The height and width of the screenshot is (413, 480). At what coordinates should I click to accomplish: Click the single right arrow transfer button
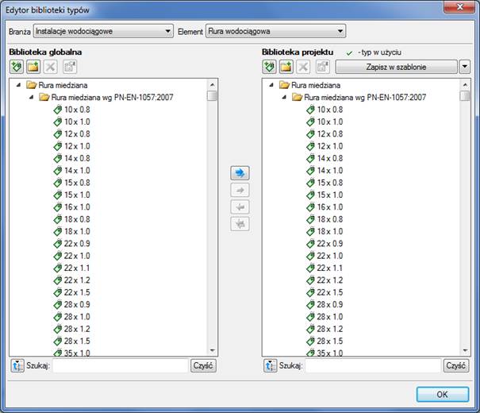point(240,191)
